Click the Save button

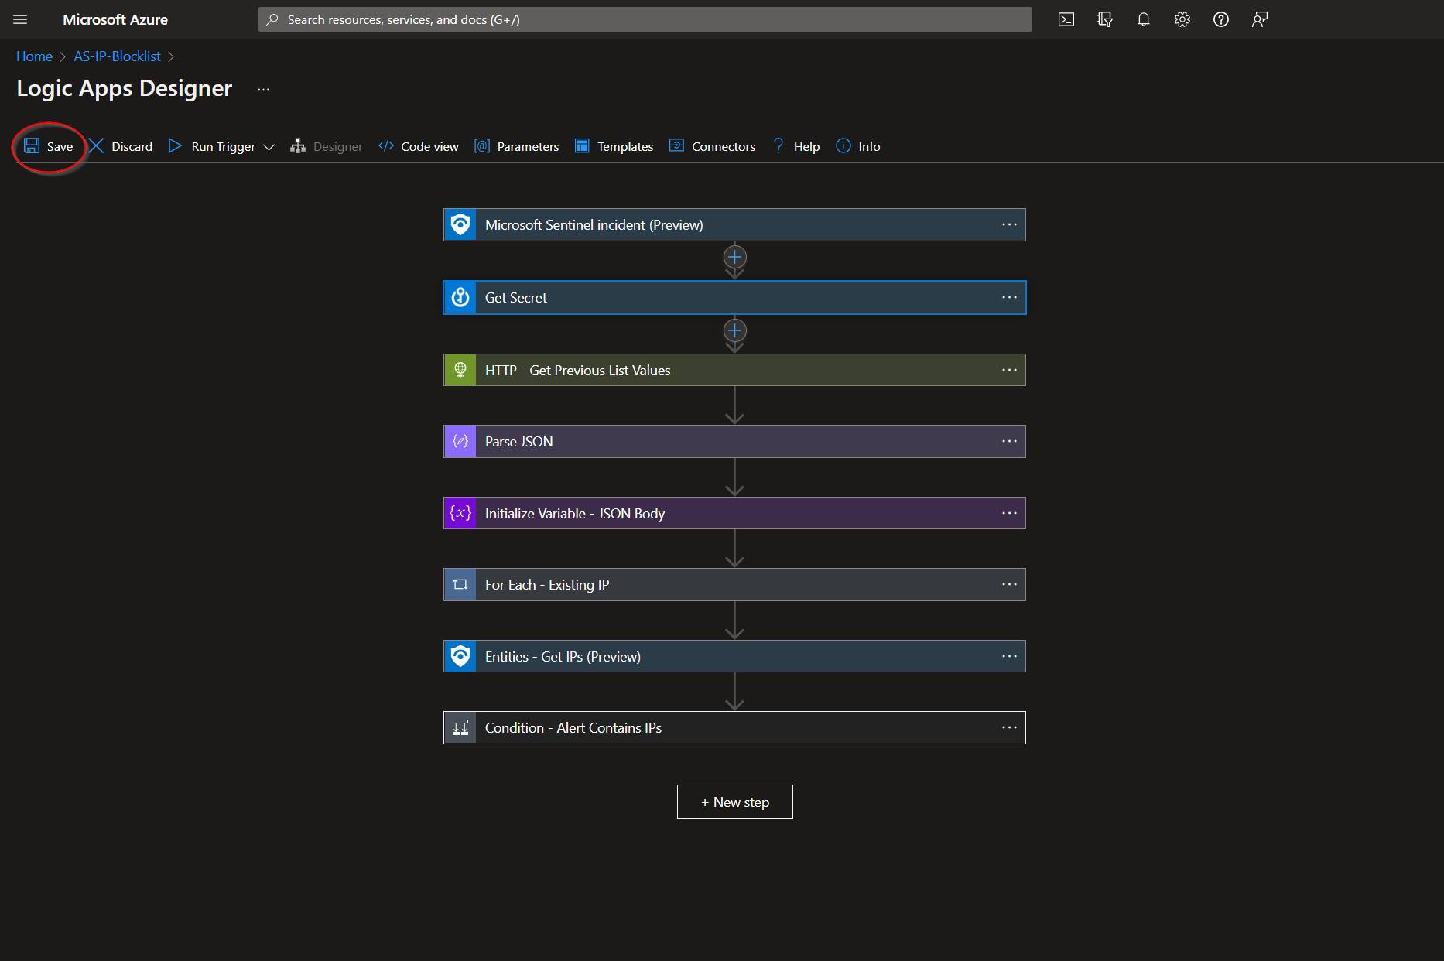click(49, 146)
